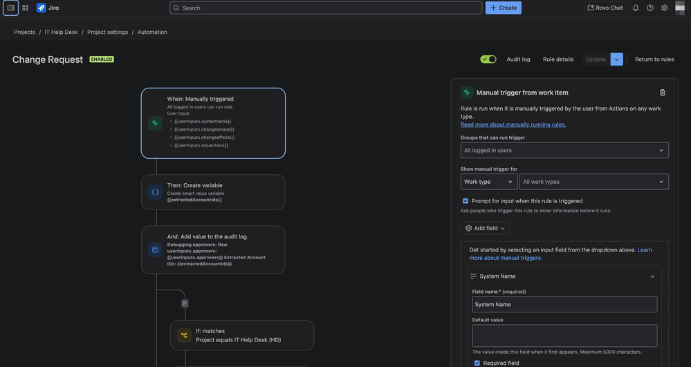Open Groups that can run trigger dropdown
This screenshot has width=691, height=367.
pos(564,150)
